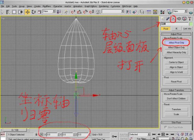The image size is (194, 140).
Task: Open the File menu
Action: coord(2,6)
